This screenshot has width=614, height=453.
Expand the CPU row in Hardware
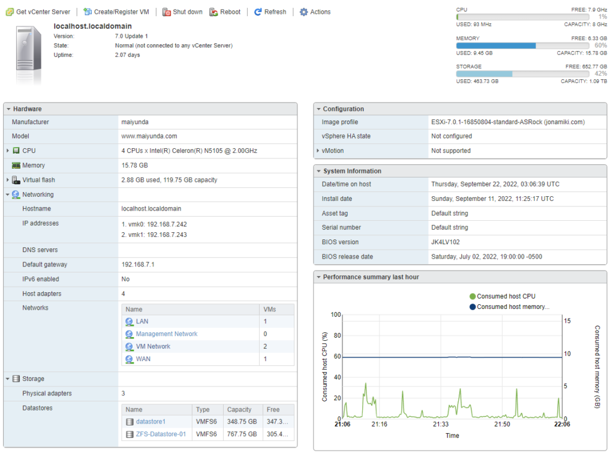[x=7, y=150]
